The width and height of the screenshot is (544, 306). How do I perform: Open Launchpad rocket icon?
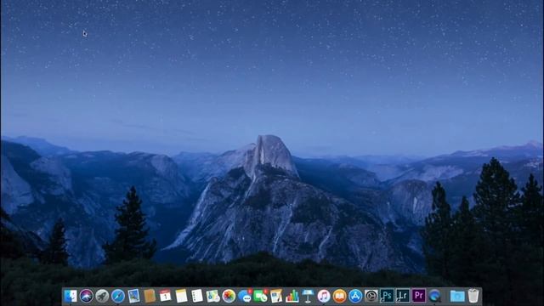coord(102,296)
